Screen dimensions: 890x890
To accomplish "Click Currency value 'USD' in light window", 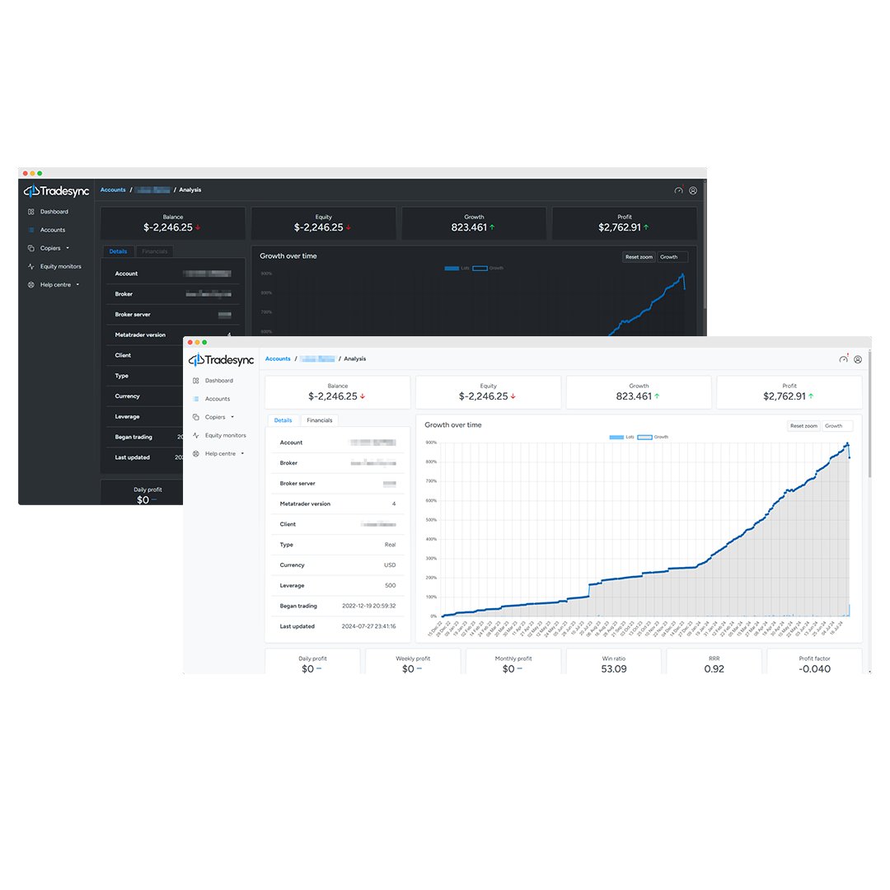I will [390, 565].
